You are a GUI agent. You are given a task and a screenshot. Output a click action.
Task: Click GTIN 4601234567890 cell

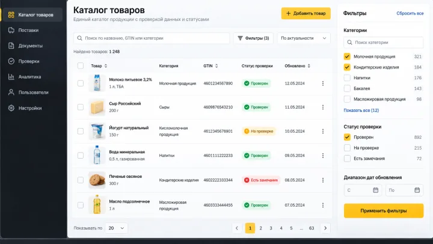tap(218, 84)
